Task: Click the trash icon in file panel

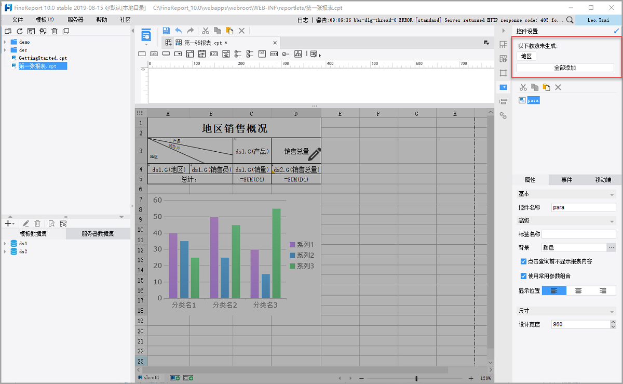Action: tap(54, 31)
